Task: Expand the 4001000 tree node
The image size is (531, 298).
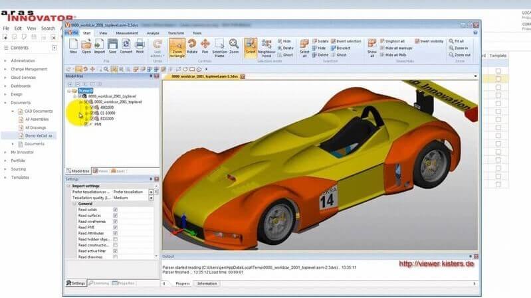Action: [x=86, y=108]
